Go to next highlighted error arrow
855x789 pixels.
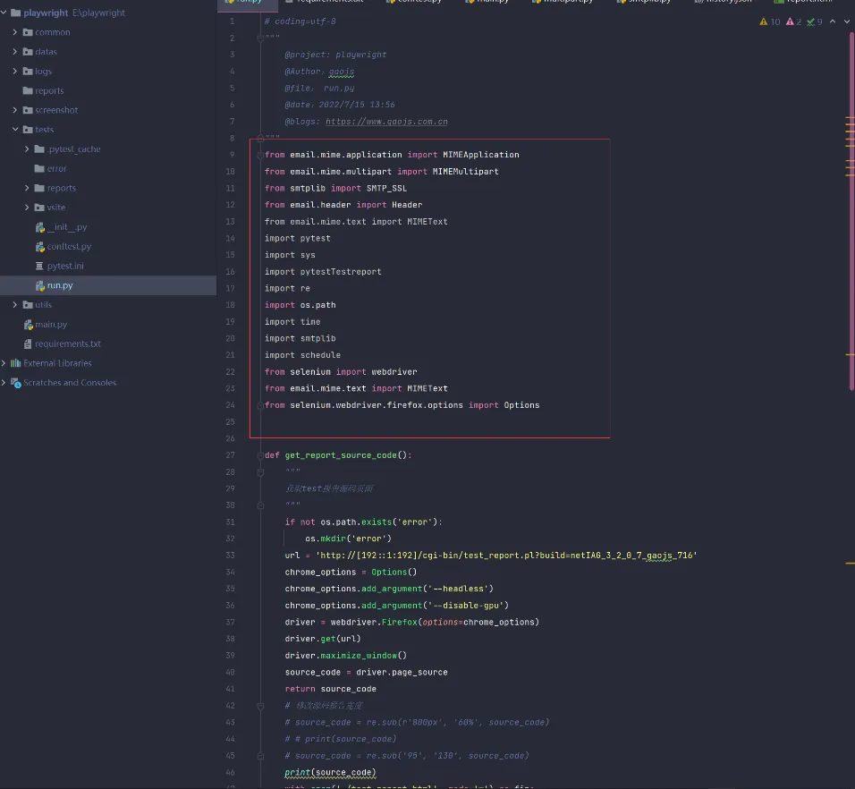point(846,21)
